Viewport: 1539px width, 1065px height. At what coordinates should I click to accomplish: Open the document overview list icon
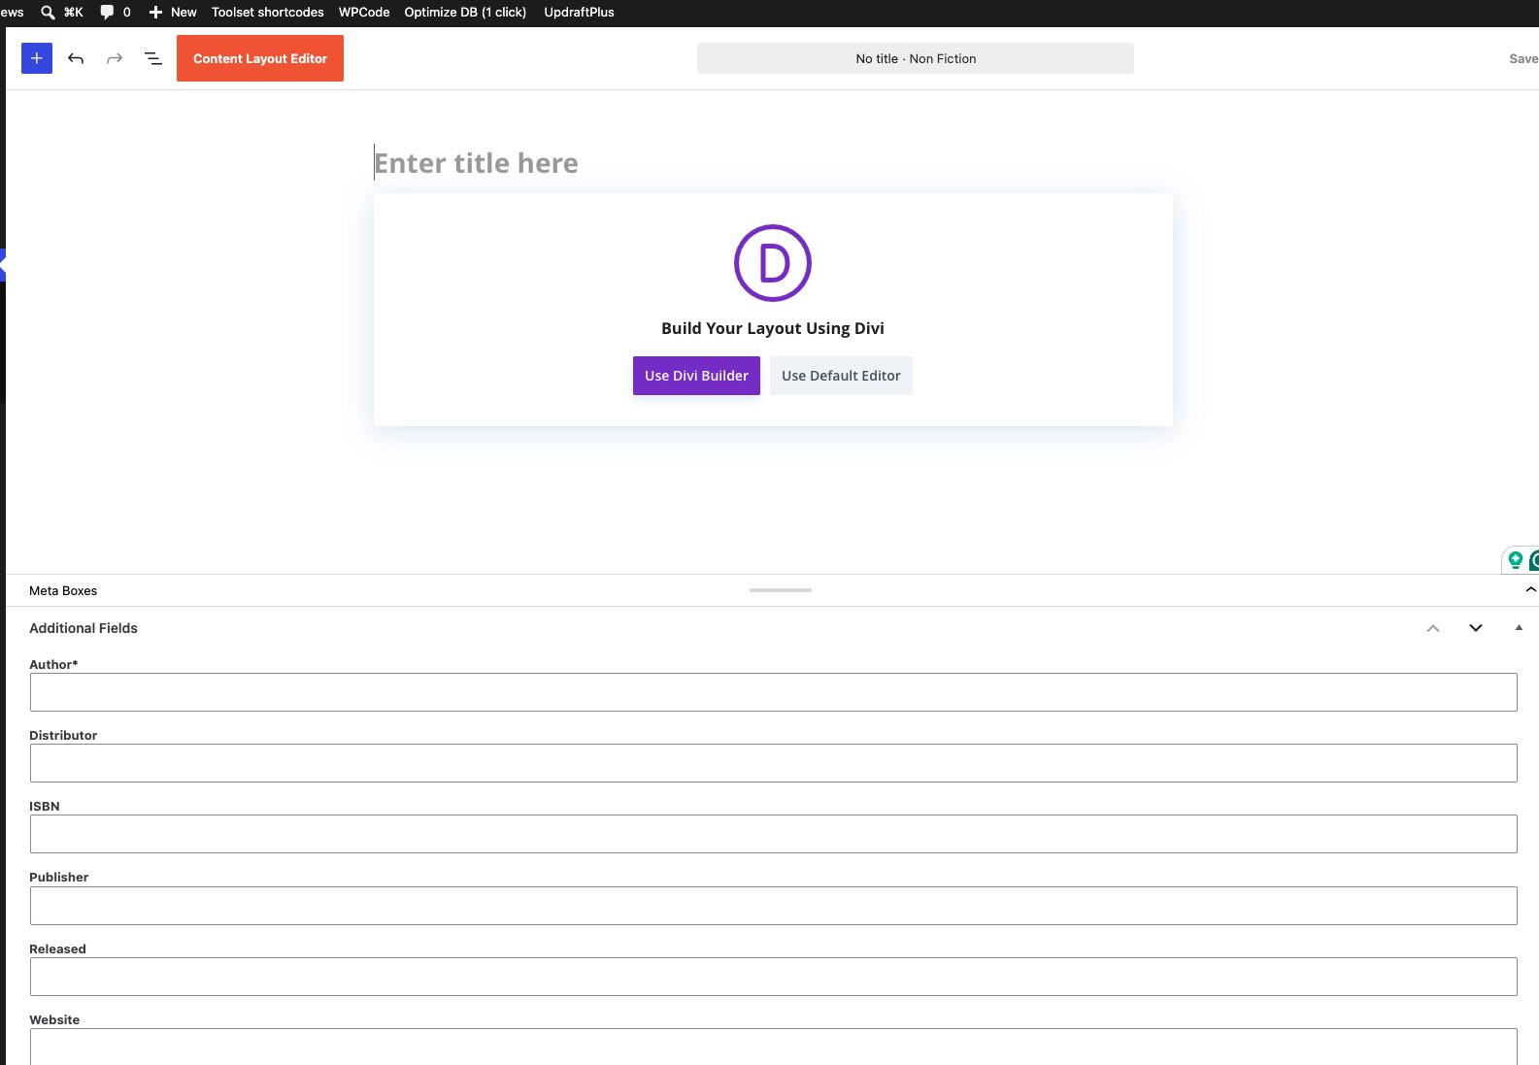pyautogui.click(x=153, y=58)
